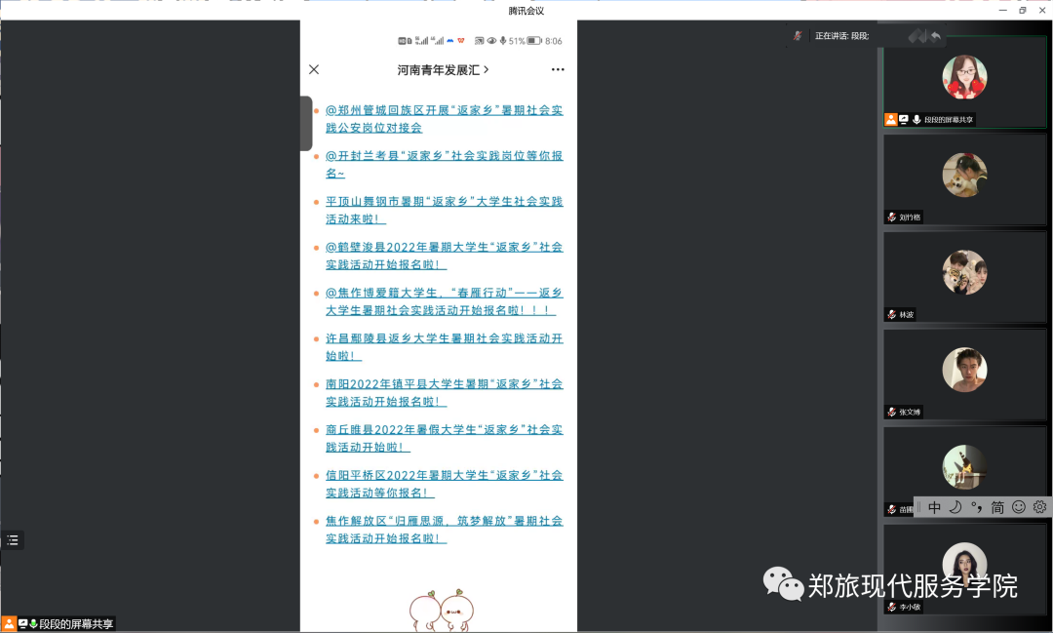Viewport: 1053px width, 633px height.
Task: Open the IME emoji smiley panel
Action: [1019, 507]
